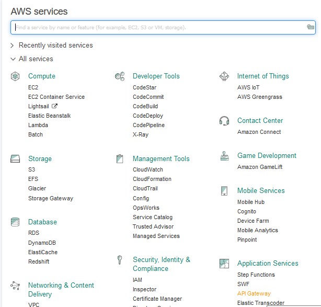Viewport: 321px width, 307px height.
Task: Open CloudTrail
Action: coord(145,188)
